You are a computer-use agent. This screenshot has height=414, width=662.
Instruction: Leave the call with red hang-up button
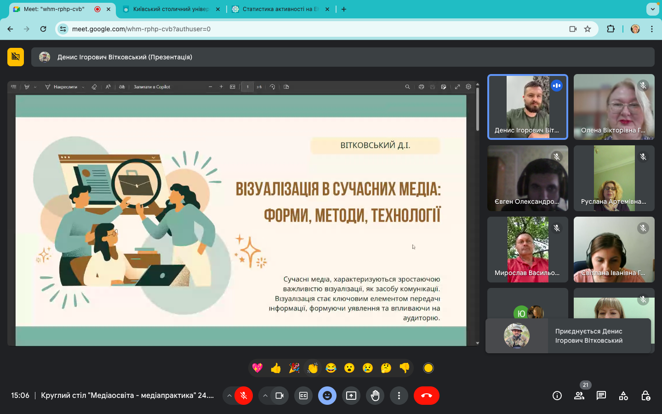(x=426, y=396)
